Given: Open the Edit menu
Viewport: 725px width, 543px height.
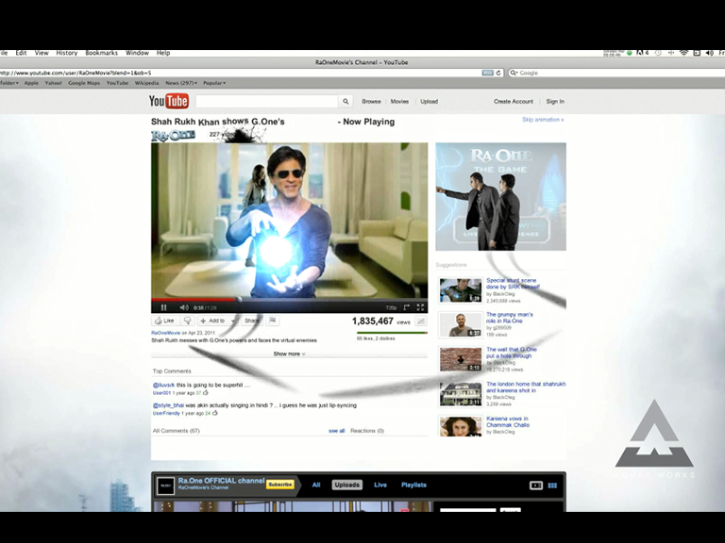Looking at the screenshot, I should pos(22,53).
